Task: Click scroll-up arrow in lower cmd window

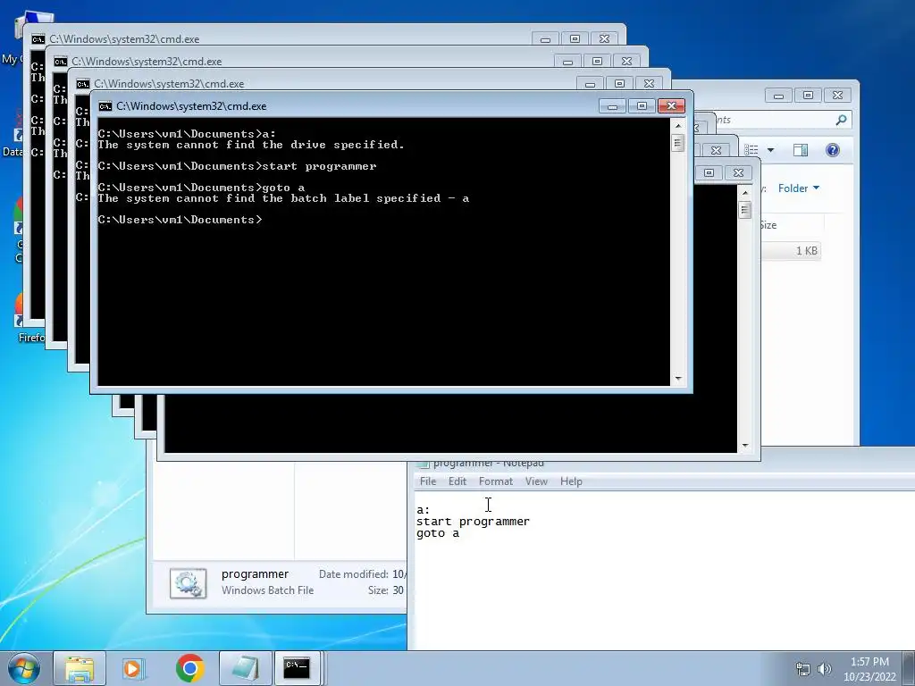Action: 744,193
